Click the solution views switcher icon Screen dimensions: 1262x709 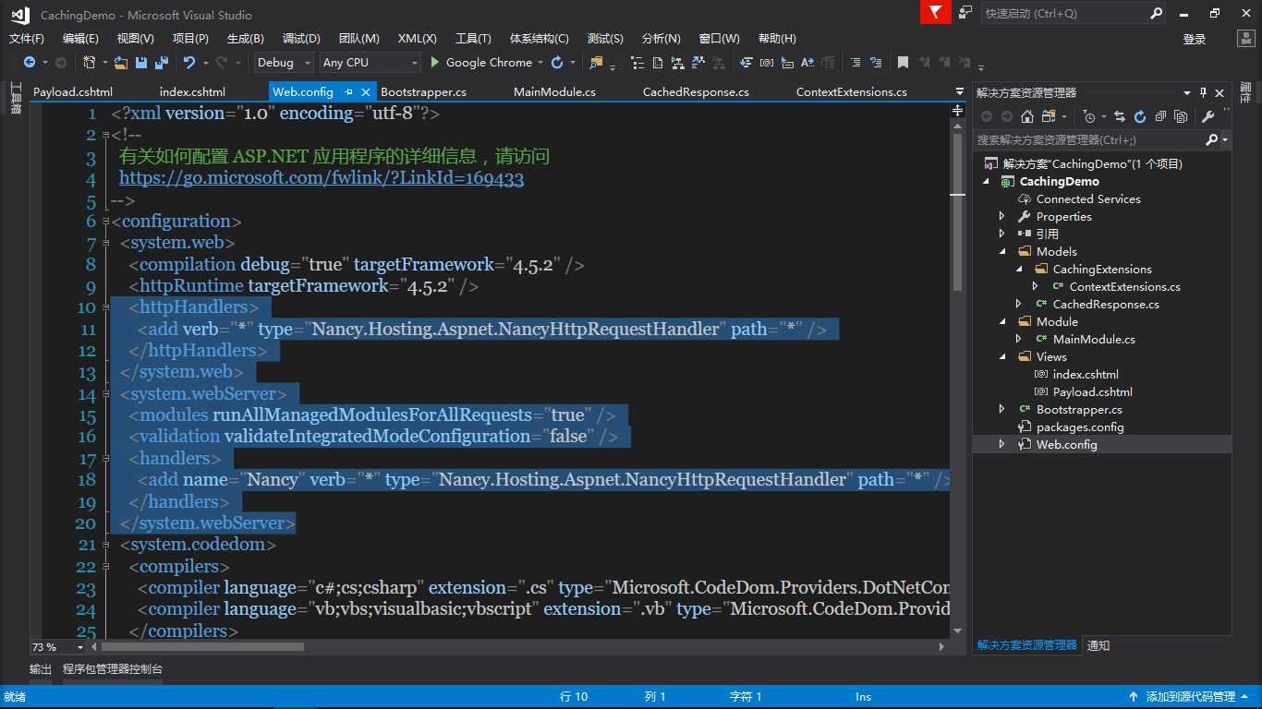[x=1049, y=116]
